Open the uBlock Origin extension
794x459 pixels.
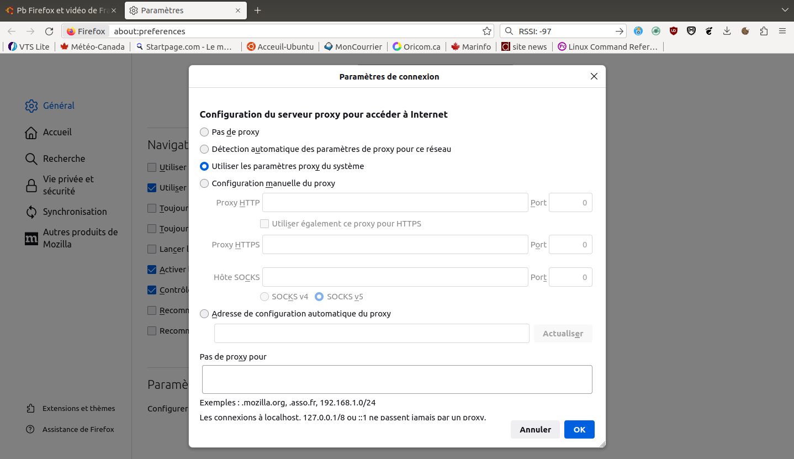click(x=674, y=31)
